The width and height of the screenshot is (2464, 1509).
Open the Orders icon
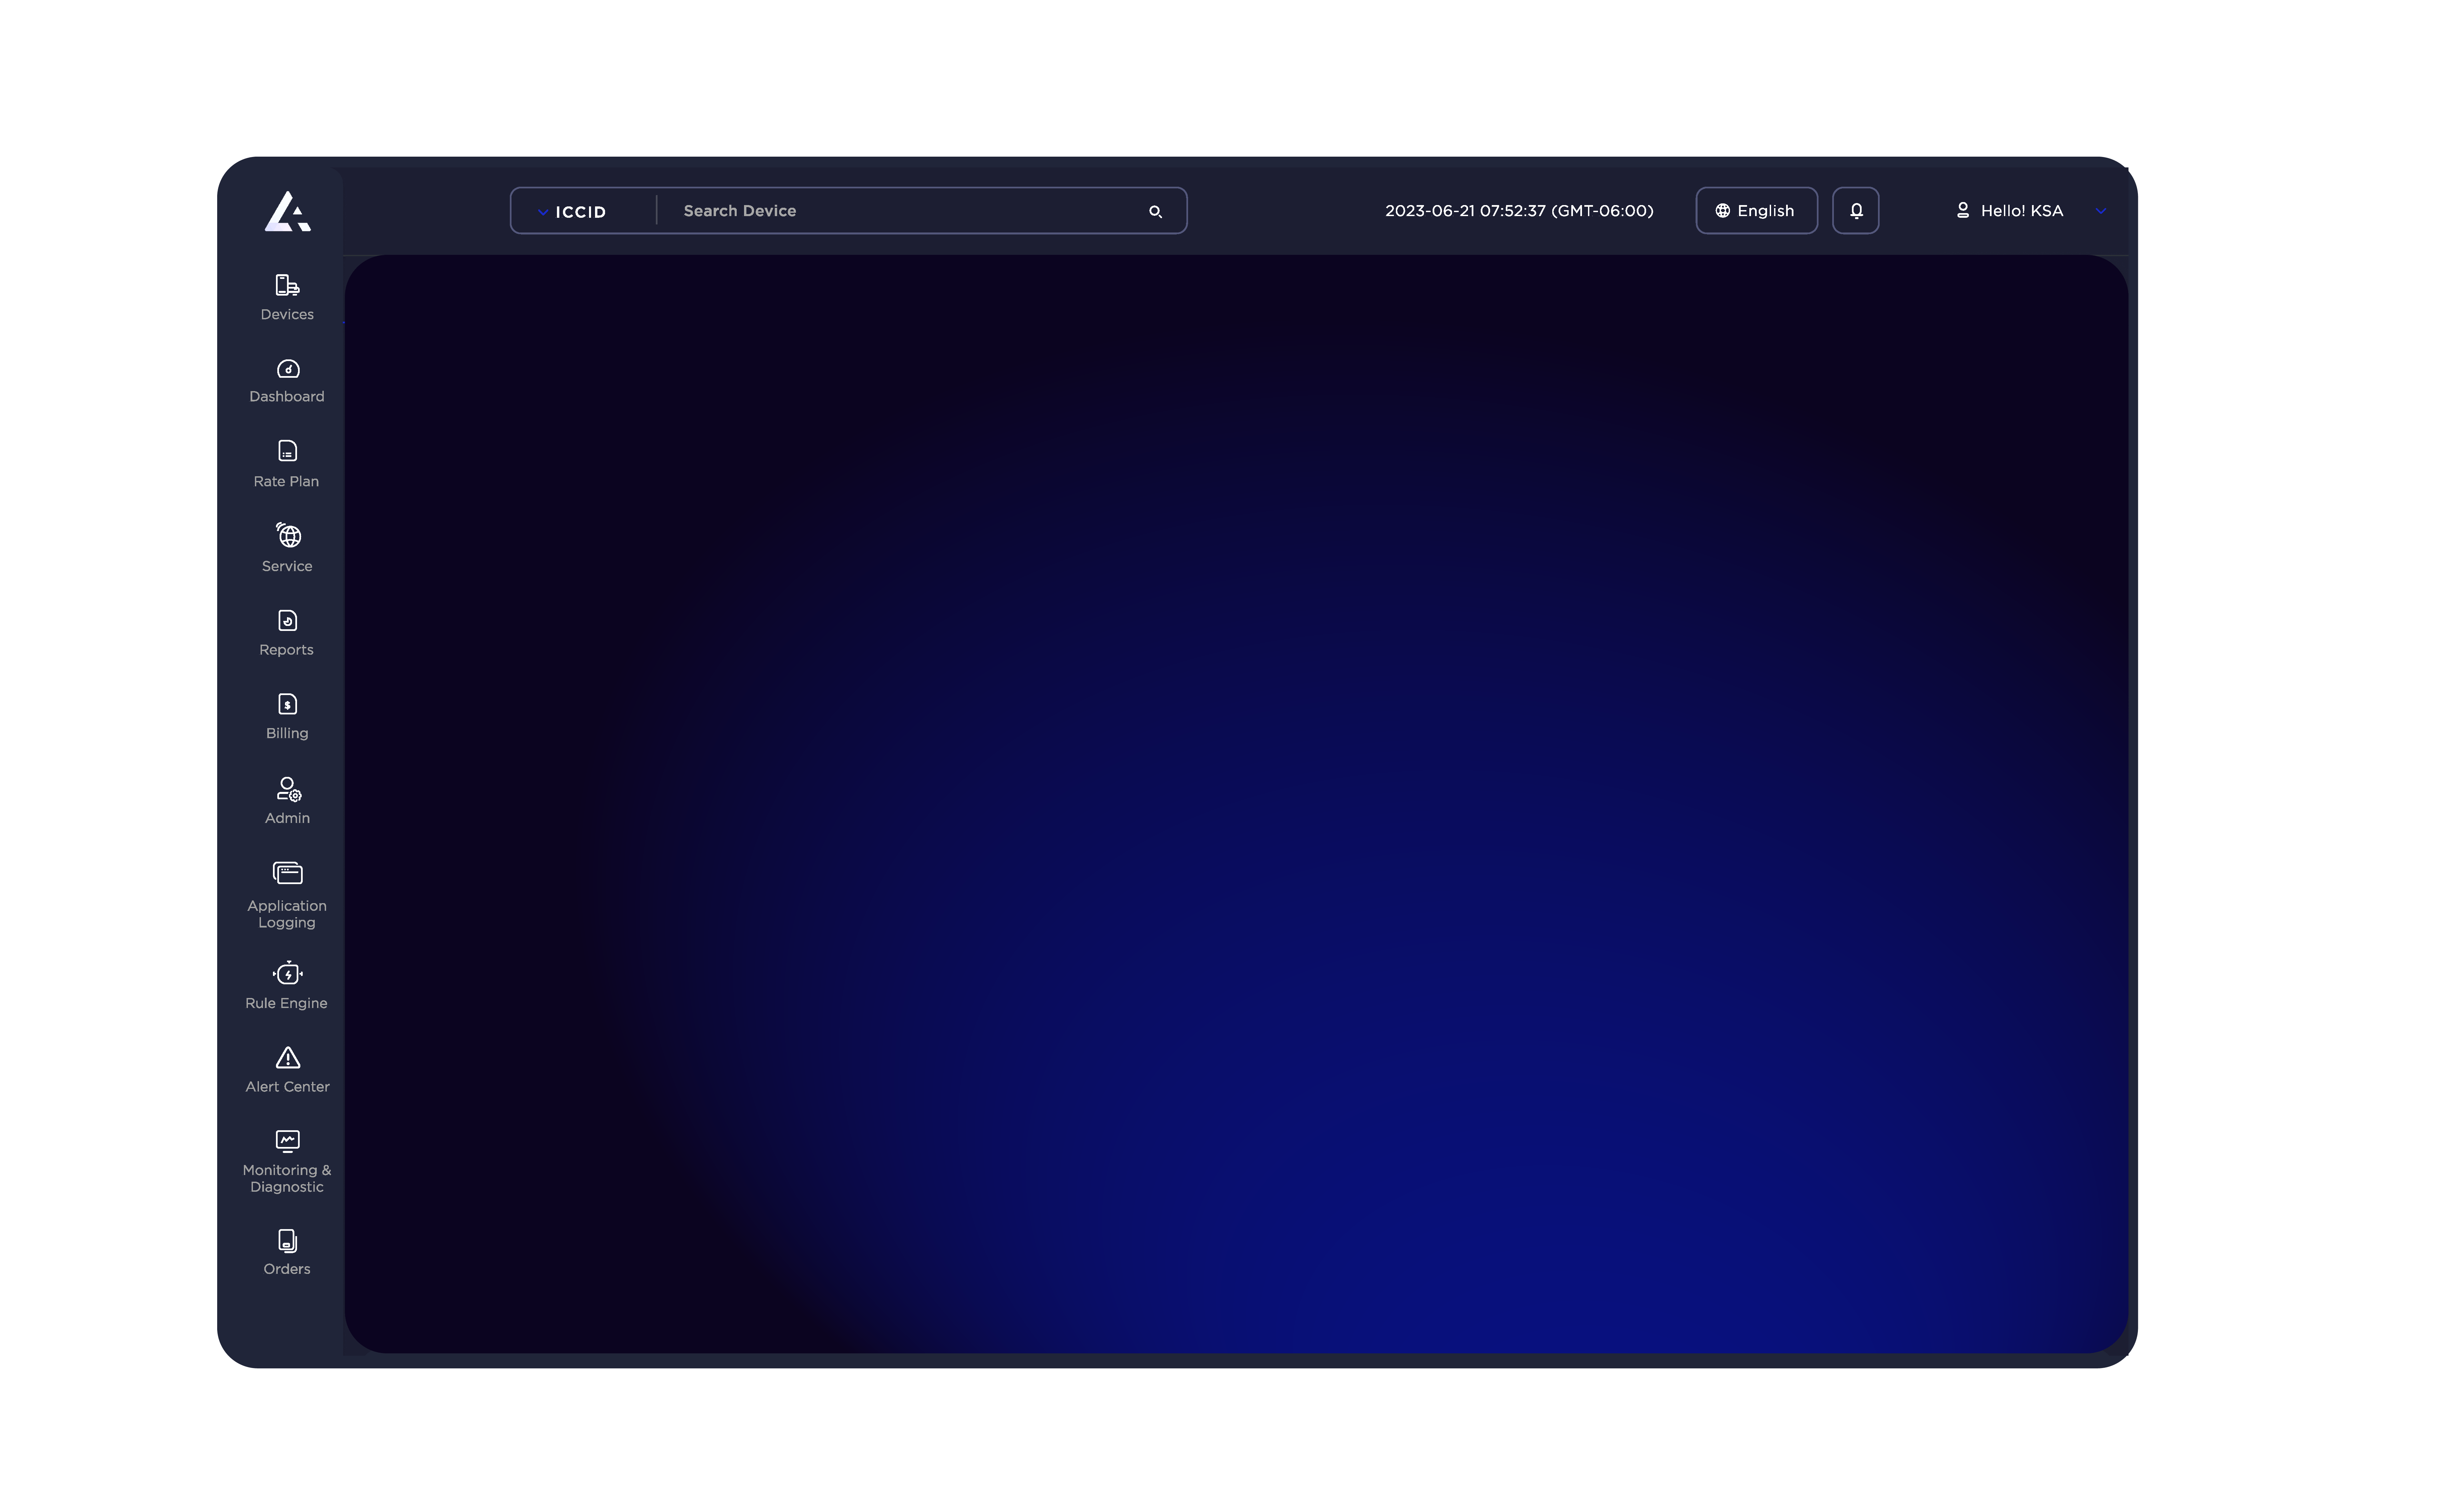[288, 1241]
